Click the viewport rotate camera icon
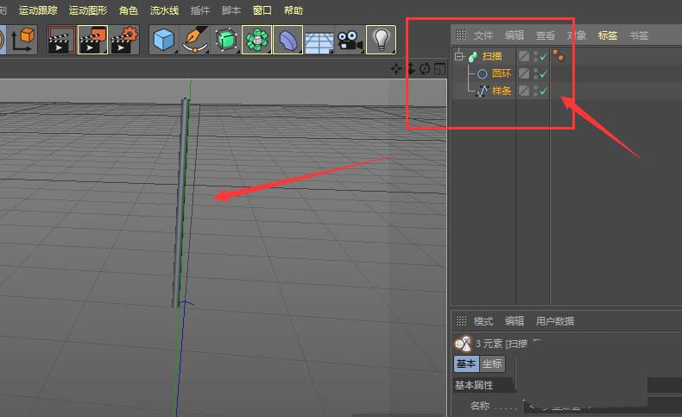The height and width of the screenshot is (417, 682). click(x=425, y=69)
